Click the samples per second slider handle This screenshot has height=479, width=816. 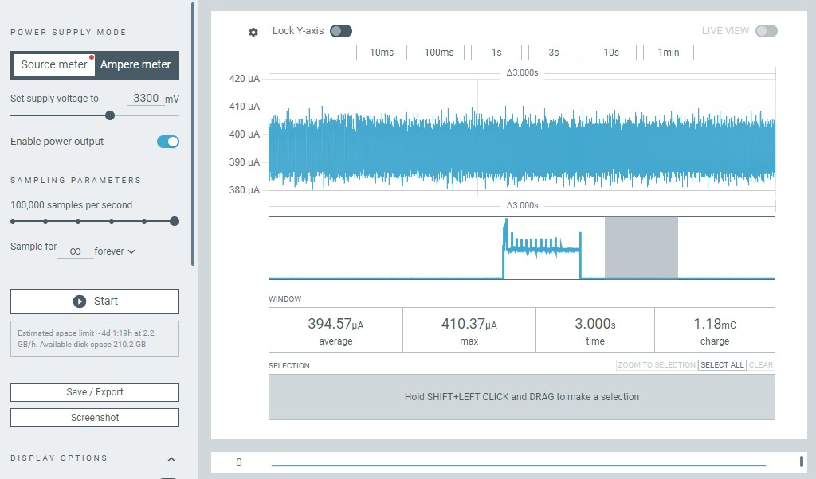tap(175, 221)
